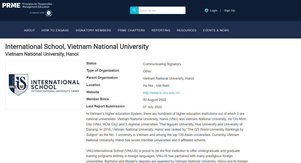301x163 pixels.
Task: Navigate to PRME CHAPTERS
Action: 131,30
